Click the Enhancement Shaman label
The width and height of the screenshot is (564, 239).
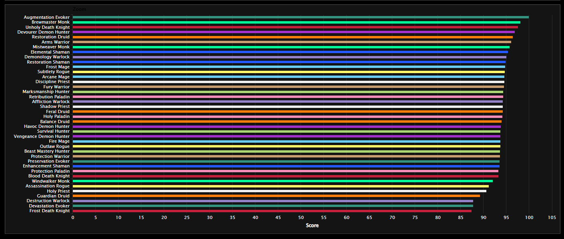[x=46, y=166]
